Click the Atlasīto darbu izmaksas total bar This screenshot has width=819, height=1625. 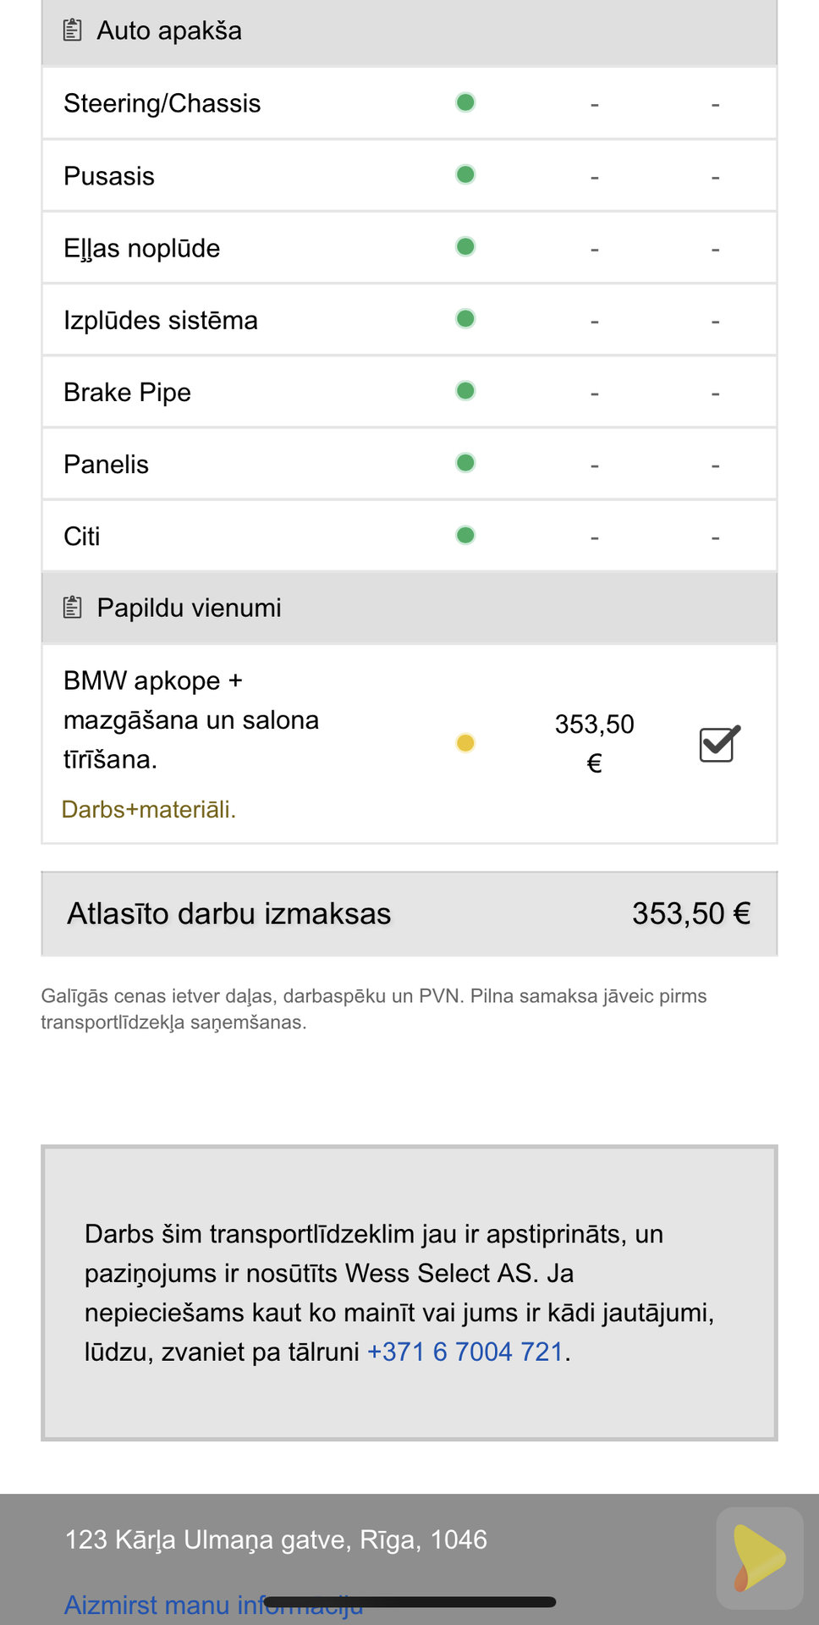[409, 914]
